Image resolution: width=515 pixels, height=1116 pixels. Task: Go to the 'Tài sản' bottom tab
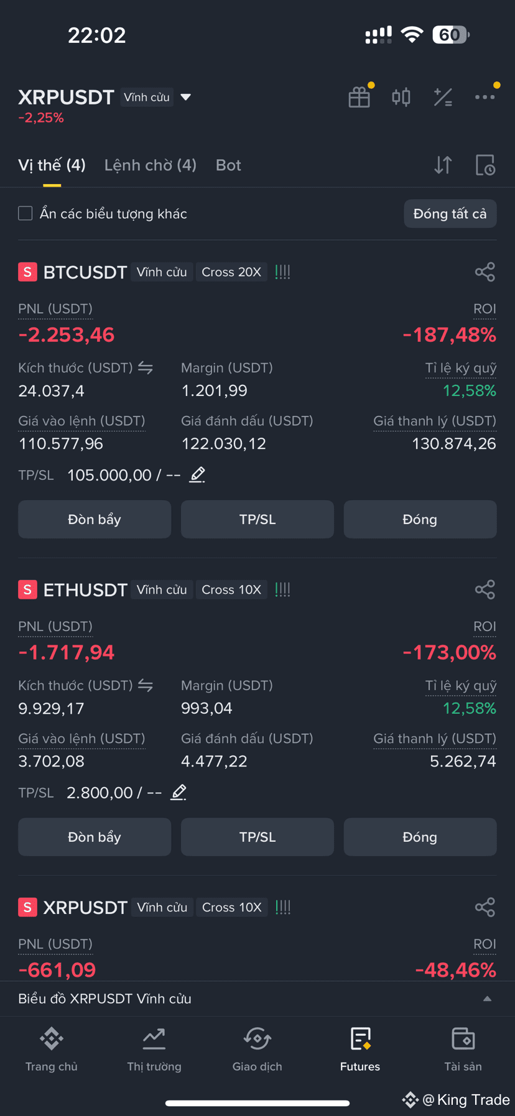pyautogui.click(x=463, y=1049)
